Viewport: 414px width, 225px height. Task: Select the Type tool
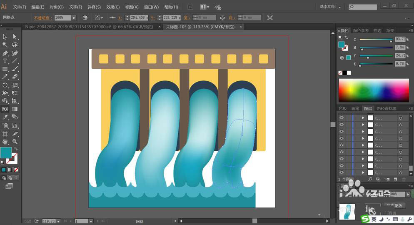(x=5, y=61)
